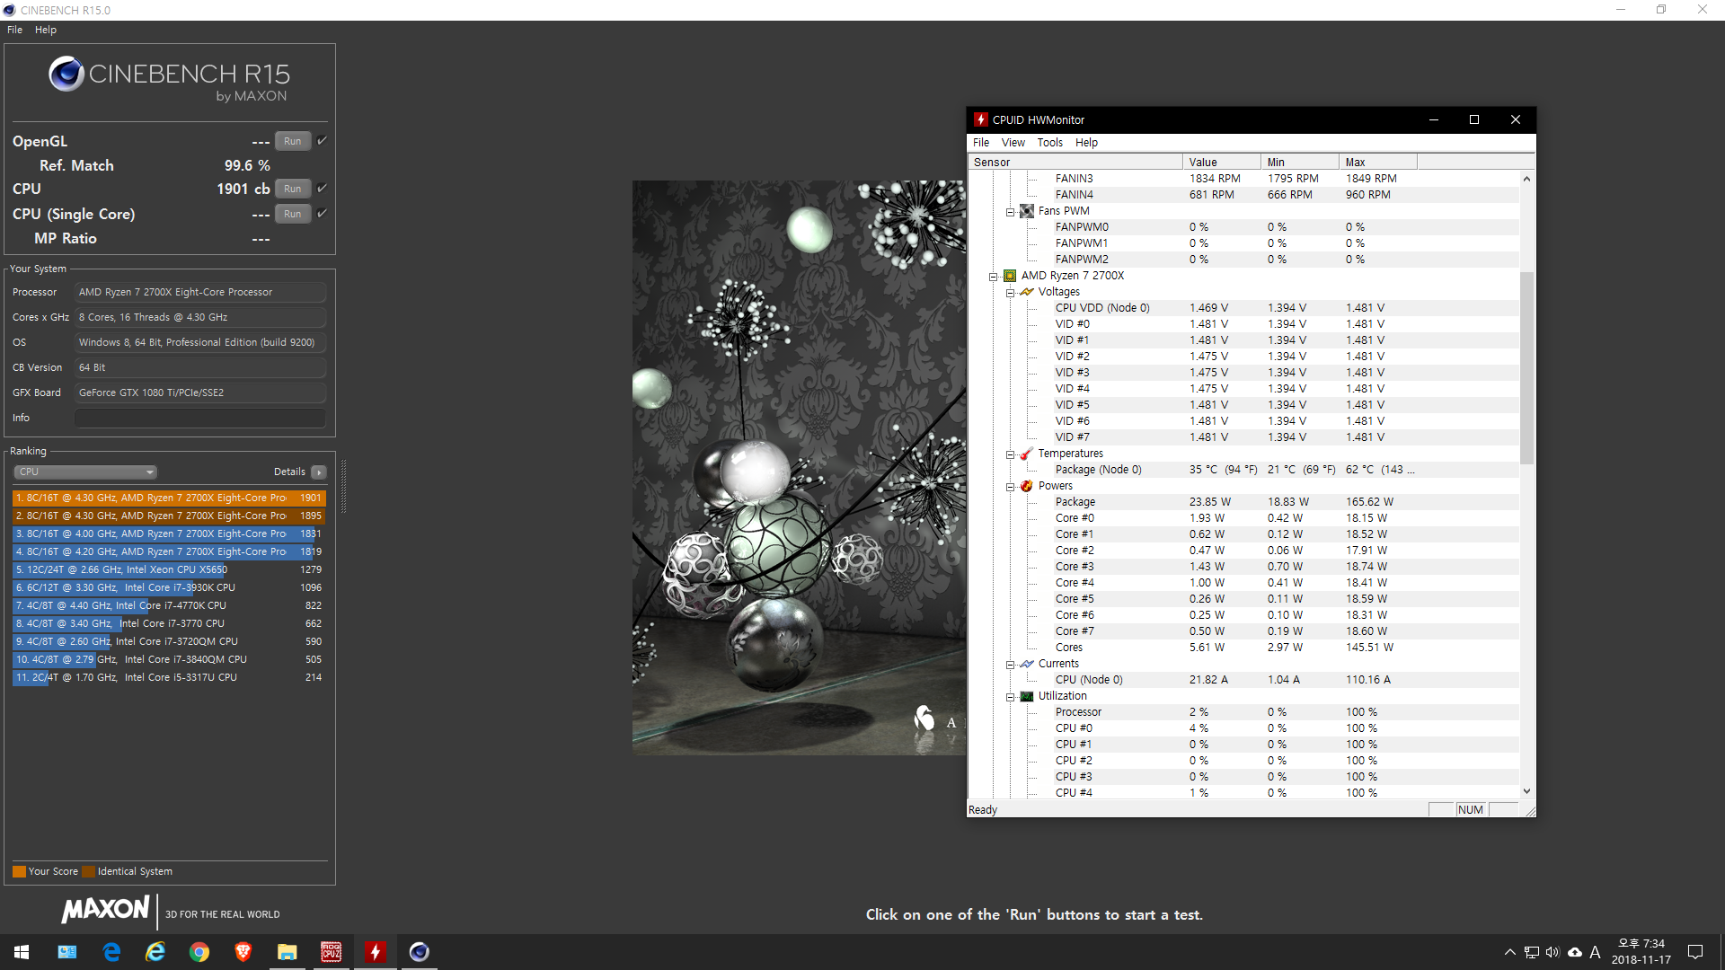Open CPU-Z from the taskbar

331,952
